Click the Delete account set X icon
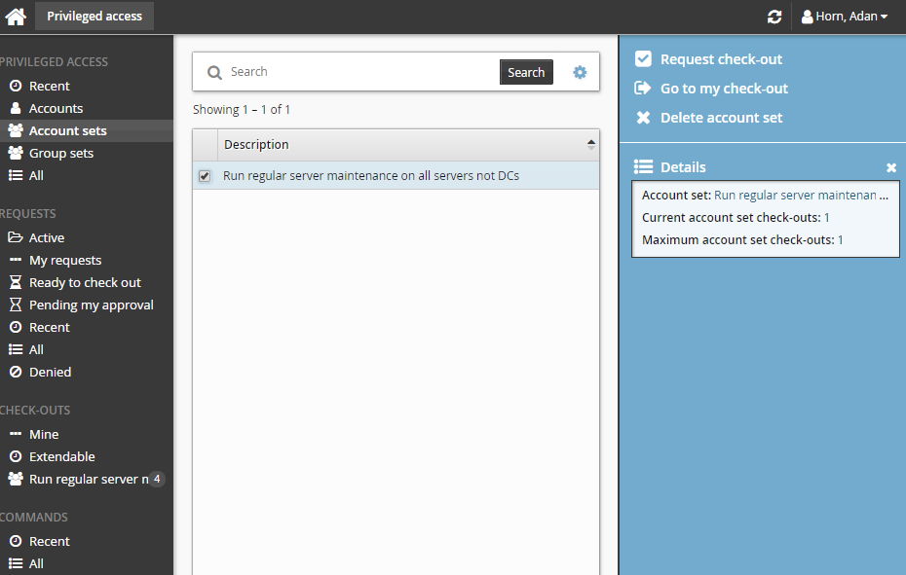Image resolution: width=906 pixels, height=575 pixels. [643, 118]
